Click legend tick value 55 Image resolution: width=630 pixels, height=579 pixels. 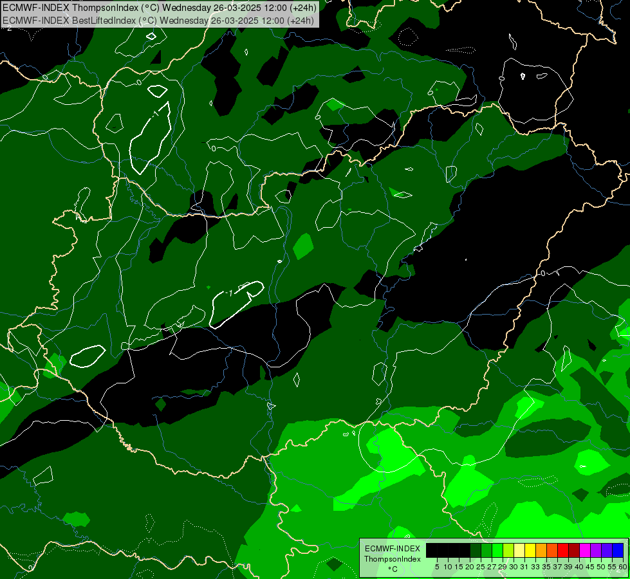(x=612, y=567)
